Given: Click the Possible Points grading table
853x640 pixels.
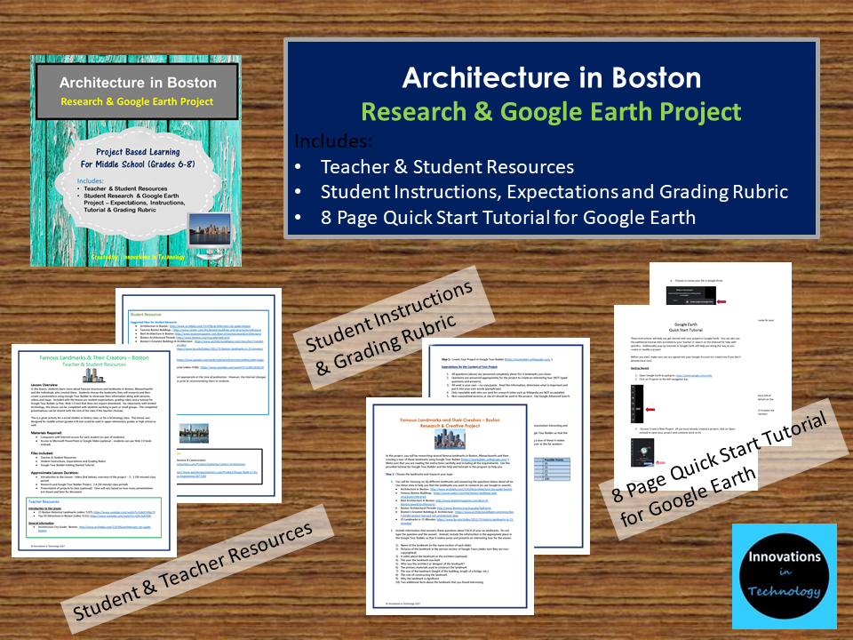Looking at the screenshot, I should pyautogui.click(x=553, y=470).
